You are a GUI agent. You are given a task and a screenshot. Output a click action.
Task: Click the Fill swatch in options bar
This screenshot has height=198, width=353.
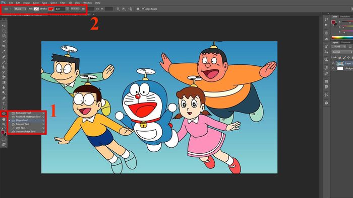tap(36, 9)
